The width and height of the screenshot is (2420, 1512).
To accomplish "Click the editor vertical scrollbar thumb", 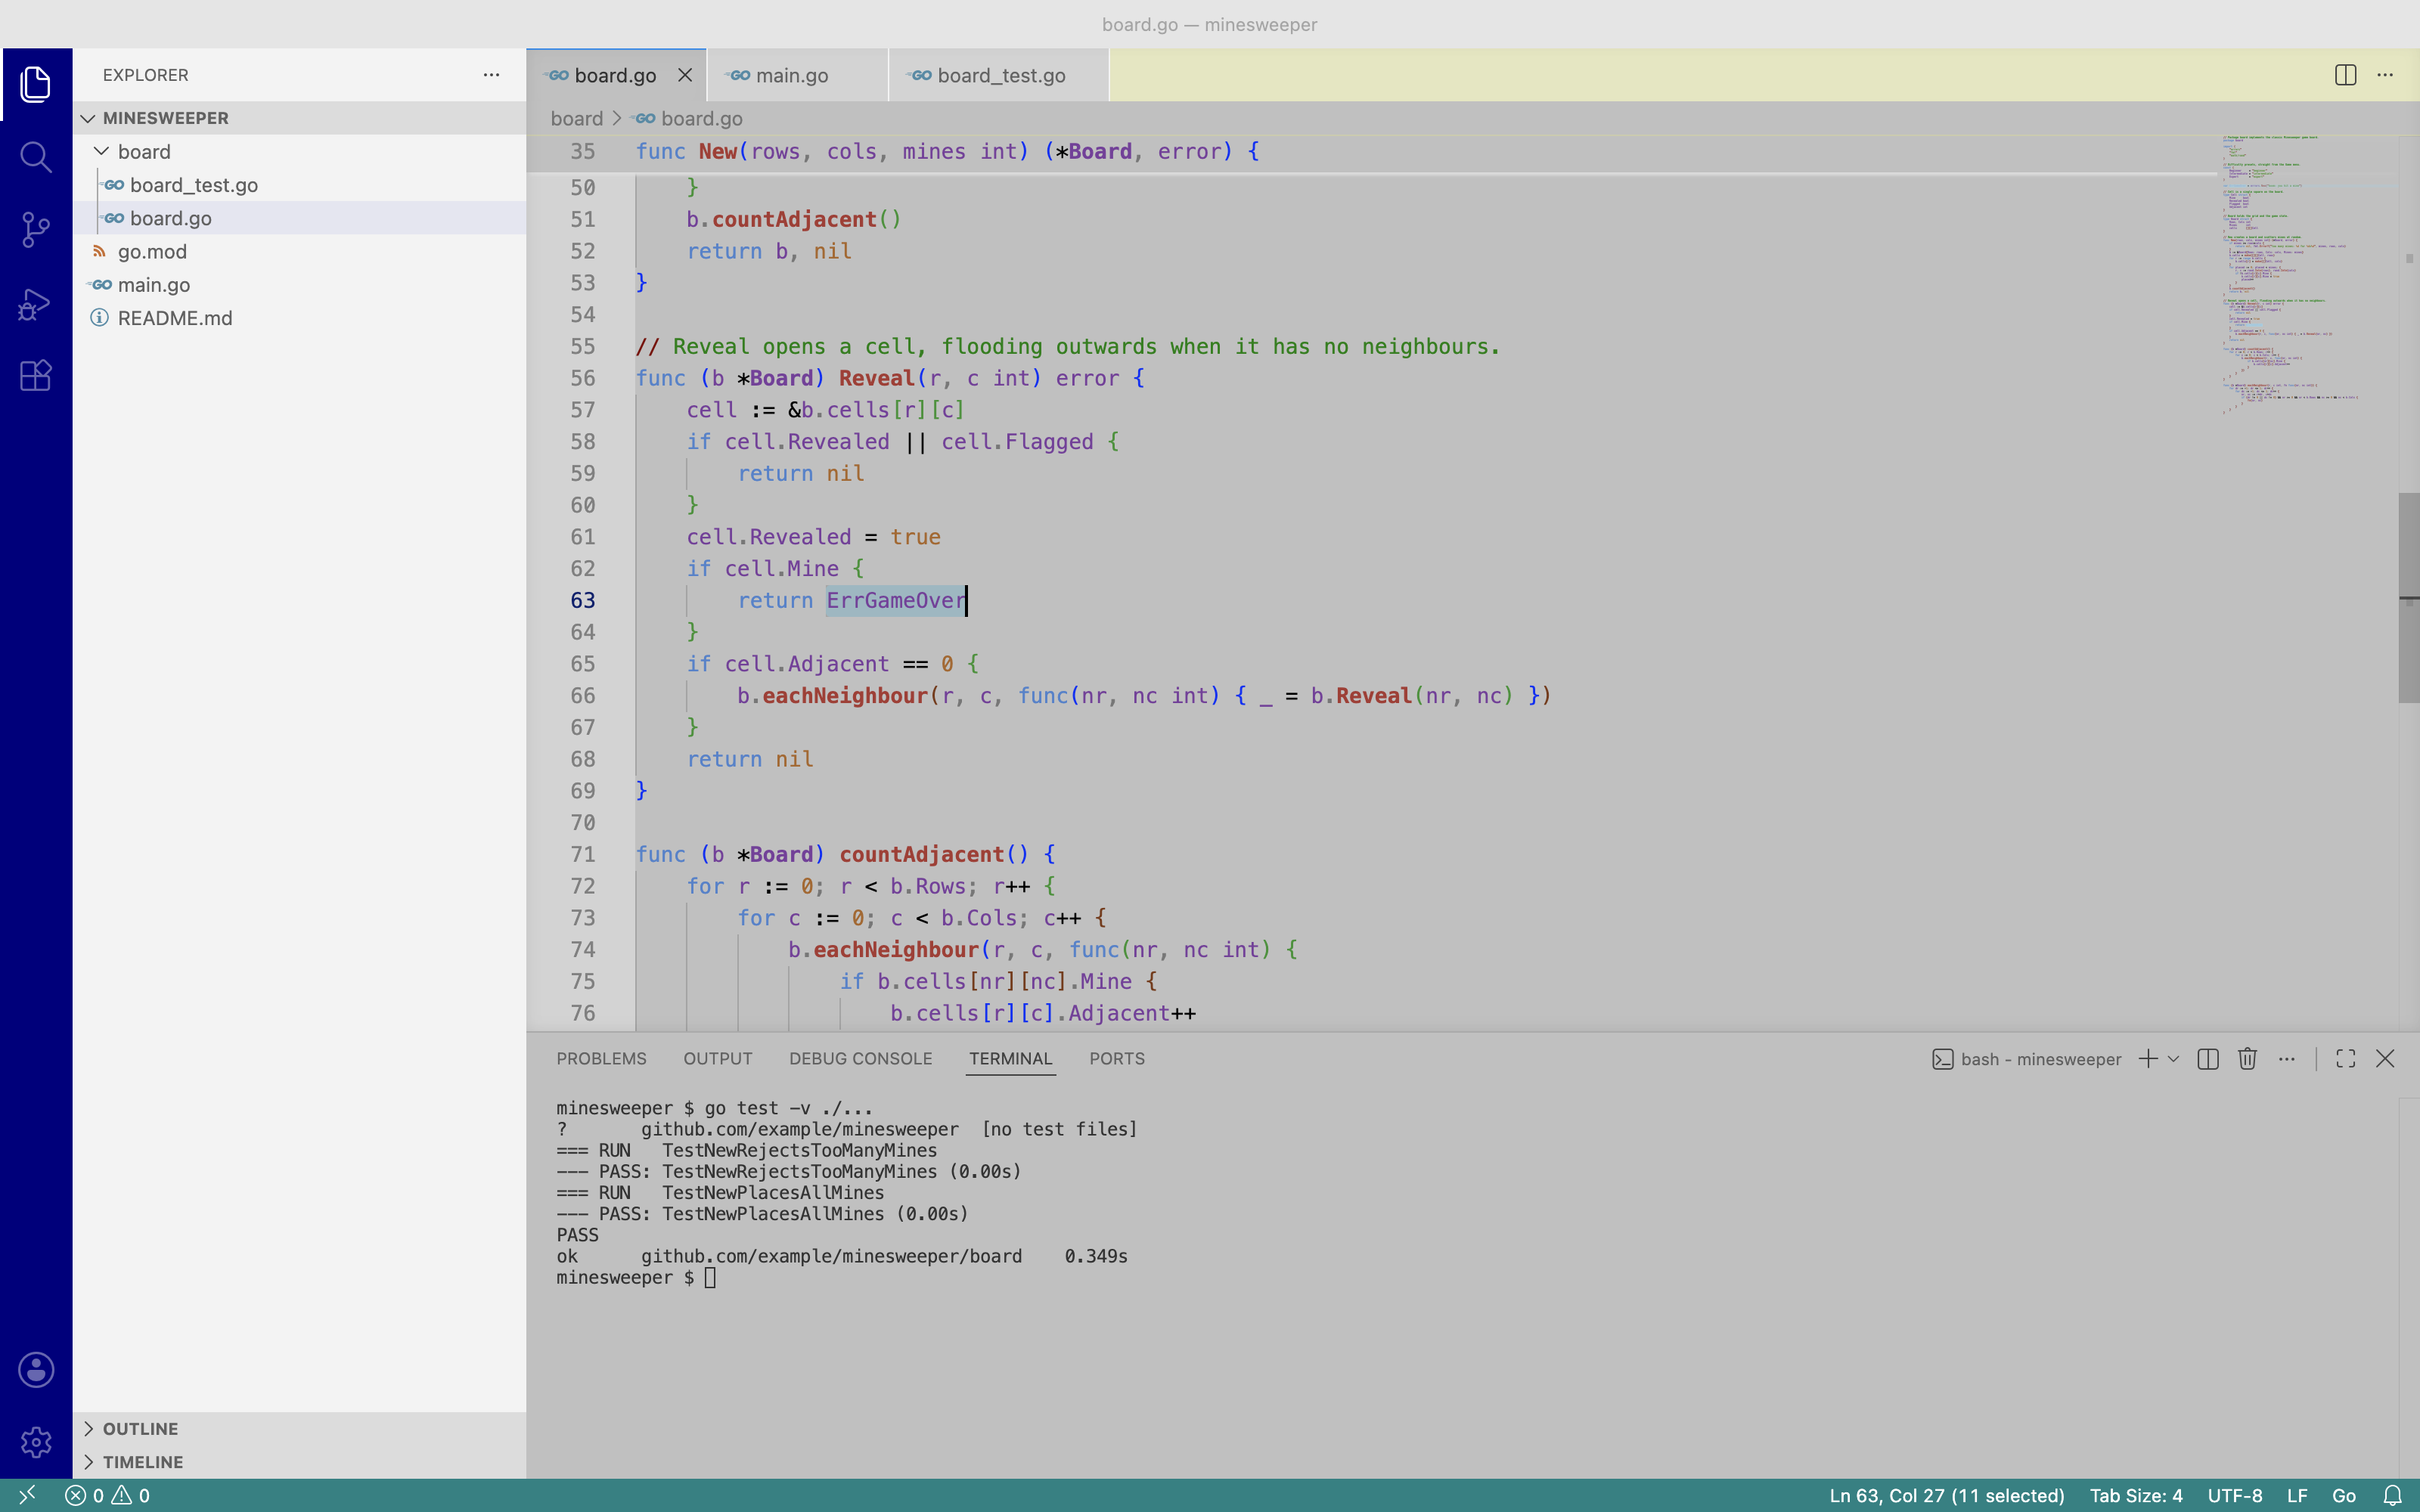I will point(2408,597).
